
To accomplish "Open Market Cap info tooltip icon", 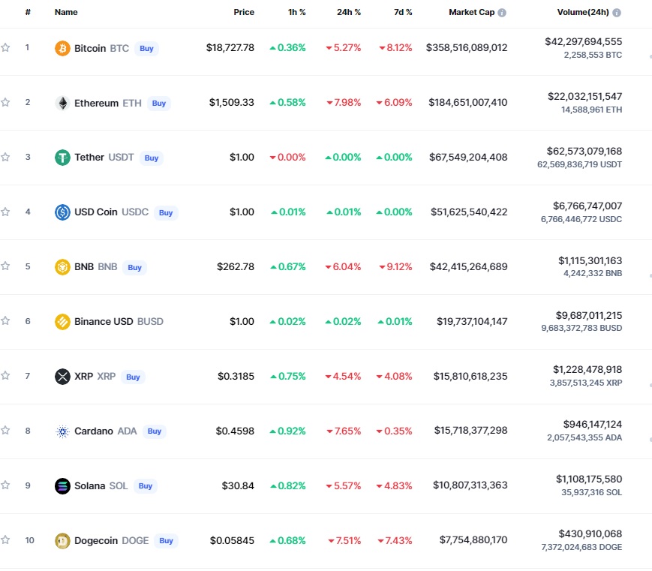I will (x=502, y=13).
